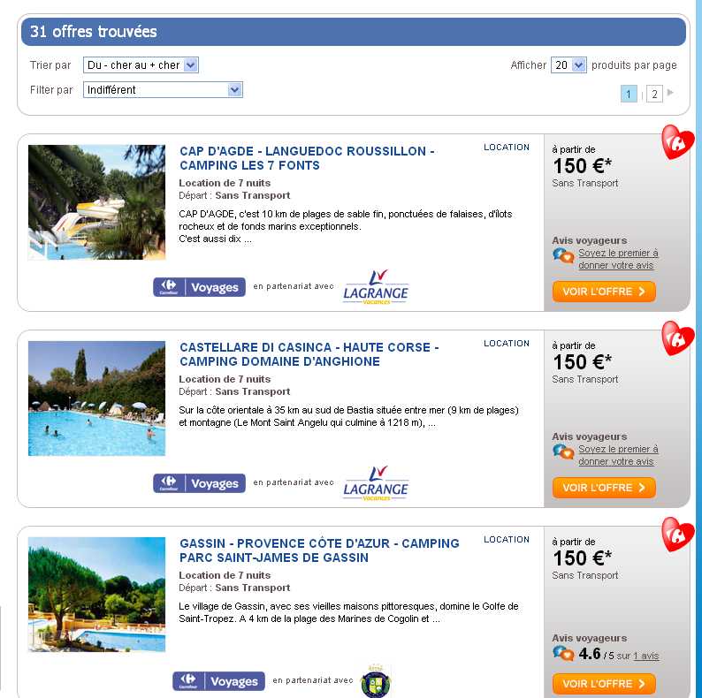Select page 1 in pagination
702x698 pixels.
pos(629,94)
